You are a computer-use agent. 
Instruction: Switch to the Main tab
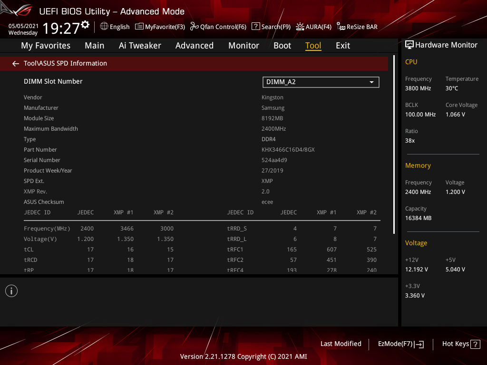tap(95, 46)
